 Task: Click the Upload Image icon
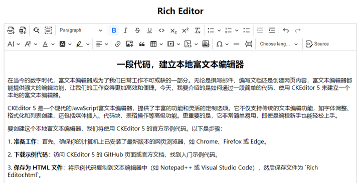130,44
